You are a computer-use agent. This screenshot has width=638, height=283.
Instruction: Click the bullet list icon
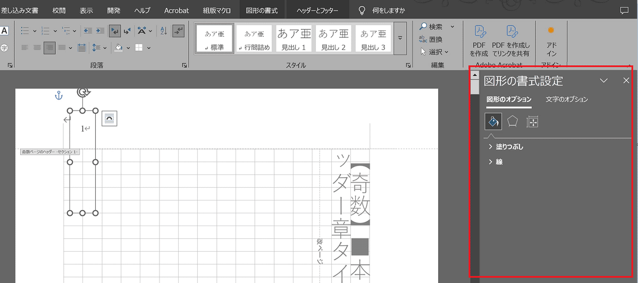pyautogui.click(x=25, y=31)
